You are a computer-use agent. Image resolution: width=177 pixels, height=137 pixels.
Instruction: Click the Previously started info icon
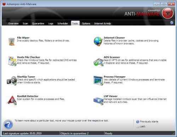click(x=138, y=122)
